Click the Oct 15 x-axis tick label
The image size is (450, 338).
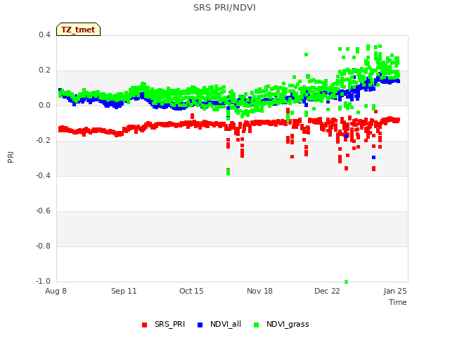coord(191,291)
